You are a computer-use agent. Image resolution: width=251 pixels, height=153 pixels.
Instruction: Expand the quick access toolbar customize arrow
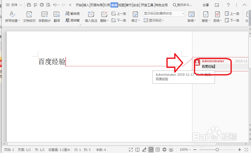click(x=70, y=5)
